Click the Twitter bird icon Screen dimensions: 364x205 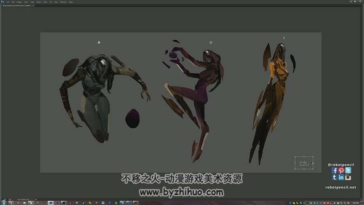348,171
